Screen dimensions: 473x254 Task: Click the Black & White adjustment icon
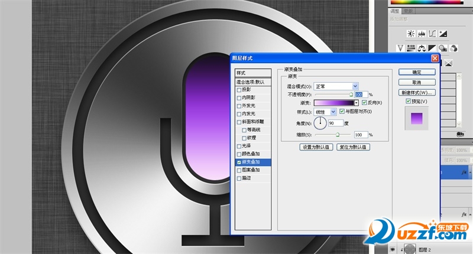pos(432,48)
